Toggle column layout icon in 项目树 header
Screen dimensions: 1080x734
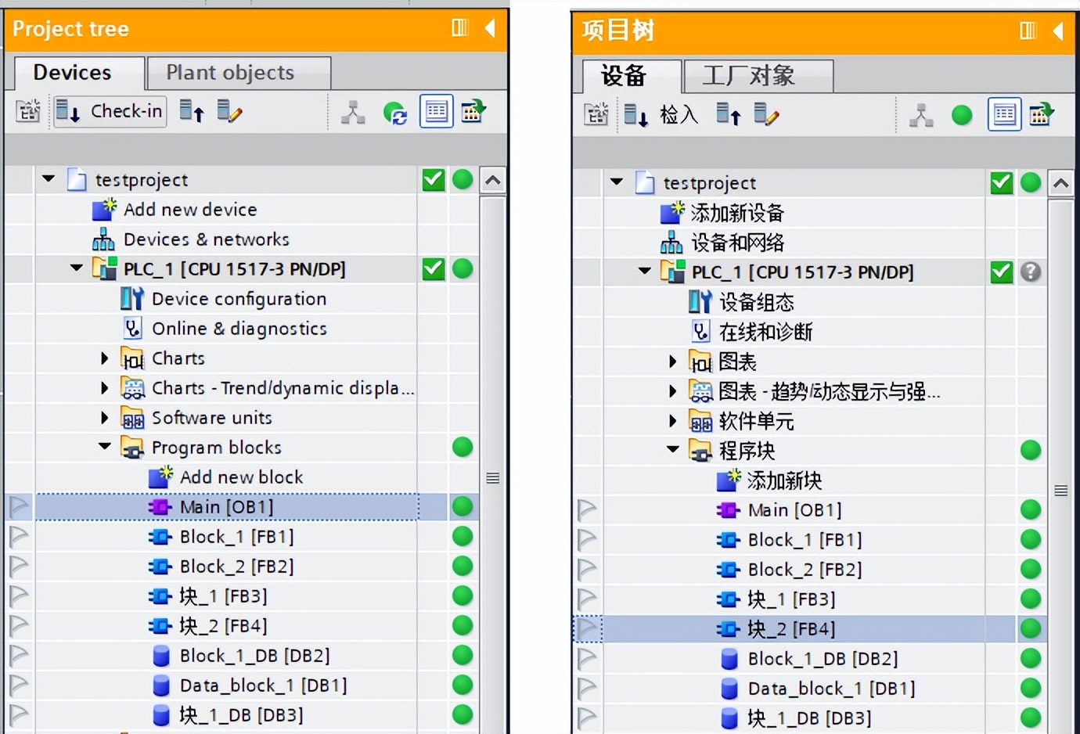coord(1028,31)
